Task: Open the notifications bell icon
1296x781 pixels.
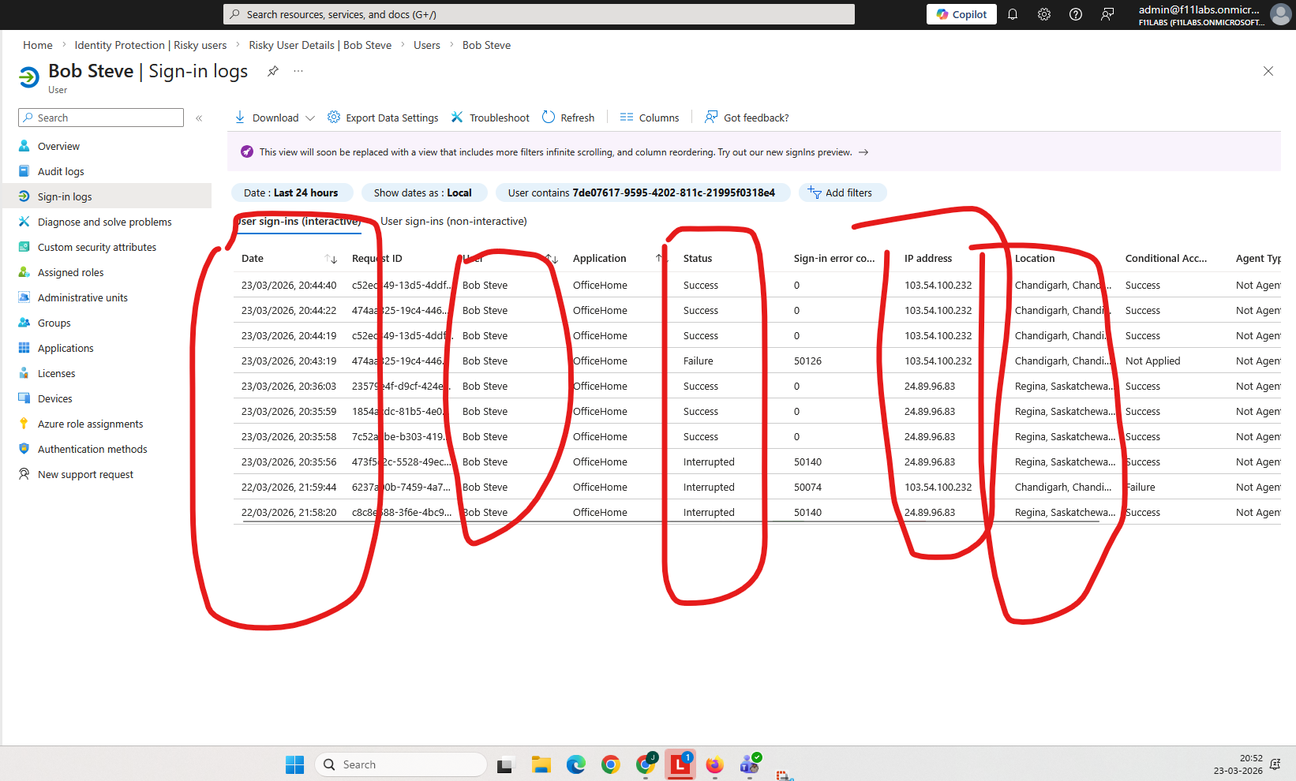Action: coord(1013,14)
